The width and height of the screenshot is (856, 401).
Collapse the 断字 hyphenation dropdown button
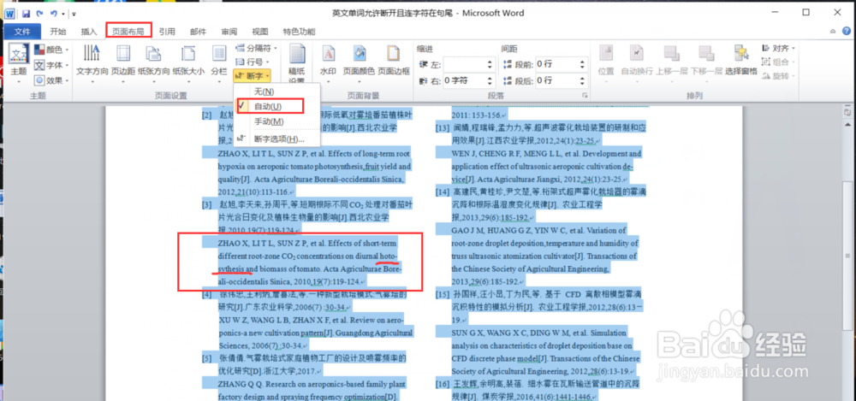[x=253, y=74]
